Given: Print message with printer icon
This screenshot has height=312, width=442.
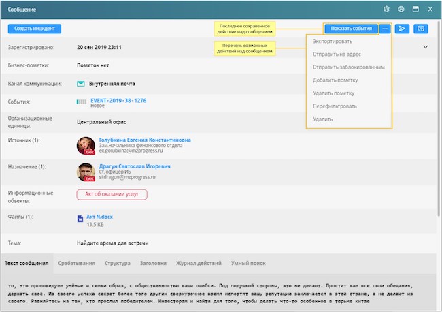Looking at the screenshot, I should pos(401,9).
